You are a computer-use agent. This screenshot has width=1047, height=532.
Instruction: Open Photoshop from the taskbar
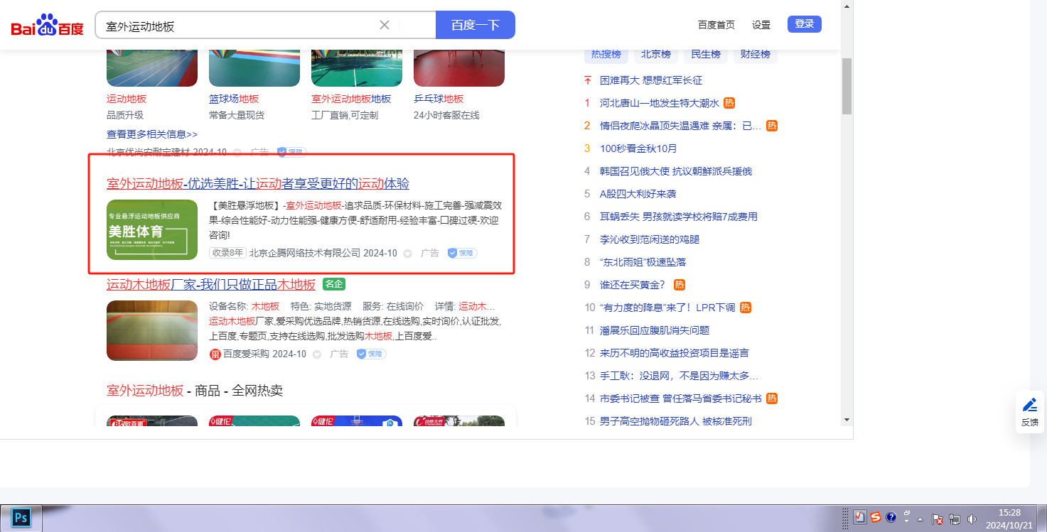point(21,518)
